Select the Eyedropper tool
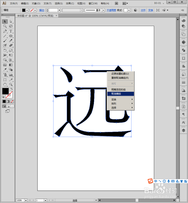Screen dimensions: 188x203 click(x=5, y=70)
